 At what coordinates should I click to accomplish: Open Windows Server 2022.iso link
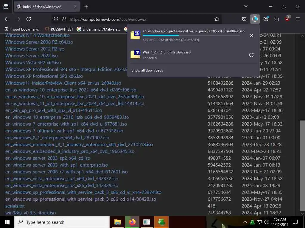(32, 56)
